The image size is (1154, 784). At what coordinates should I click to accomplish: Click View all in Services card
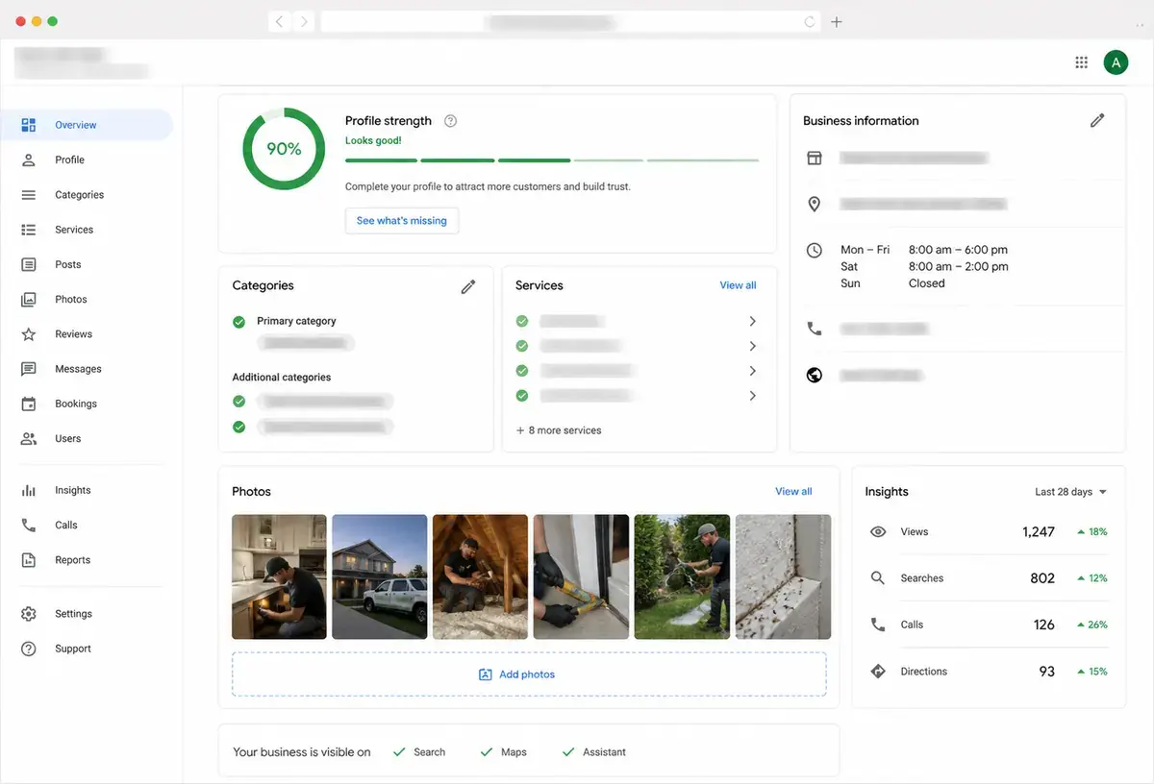(738, 285)
